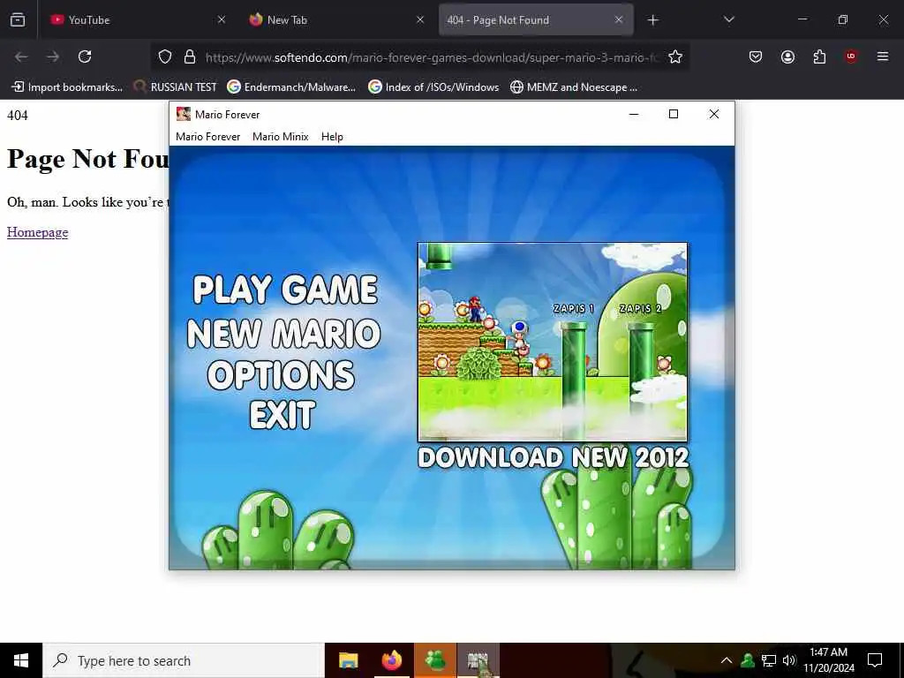Open the volume speaker tray icon
This screenshot has width=904, height=678.
point(789,660)
